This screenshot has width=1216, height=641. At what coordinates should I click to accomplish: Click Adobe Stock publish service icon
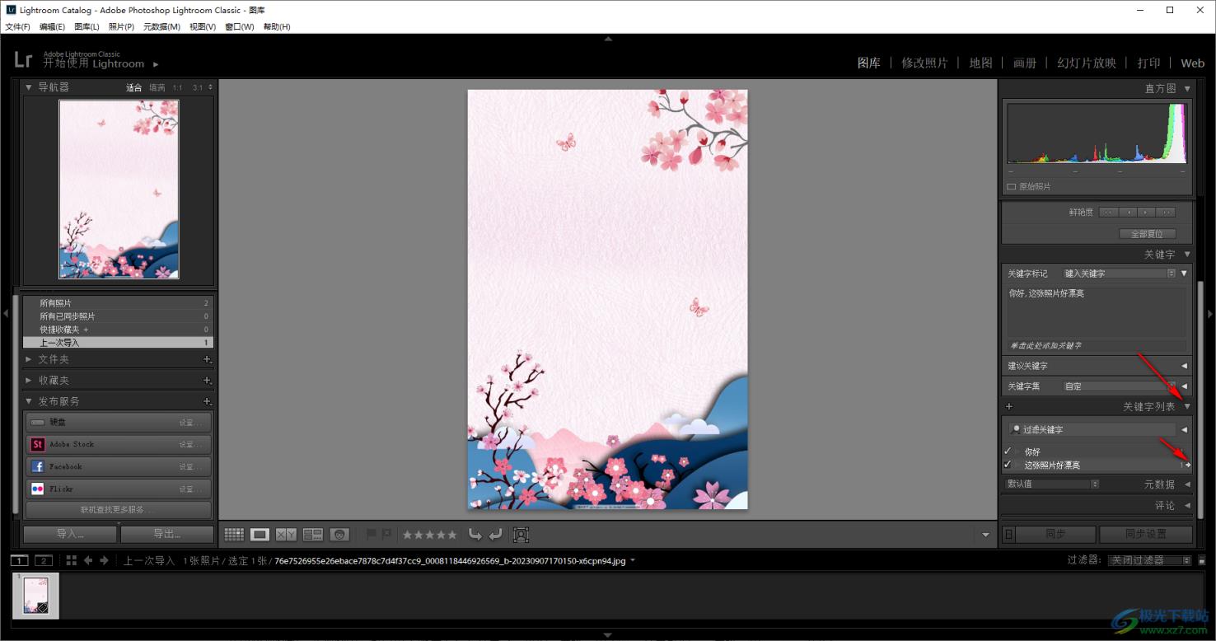point(37,444)
